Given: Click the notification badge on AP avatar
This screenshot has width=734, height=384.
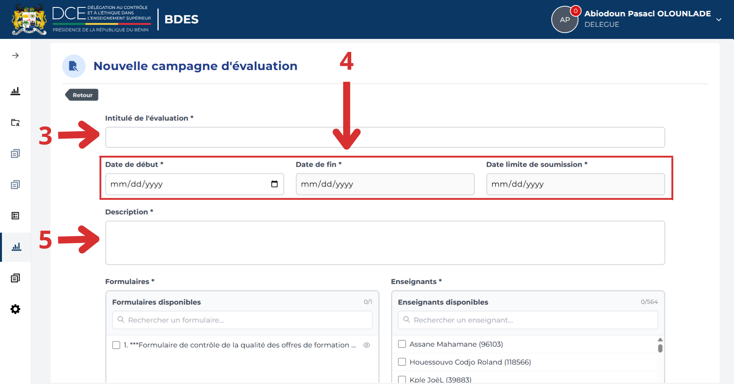Looking at the screenshot, I should pos(576,11).
